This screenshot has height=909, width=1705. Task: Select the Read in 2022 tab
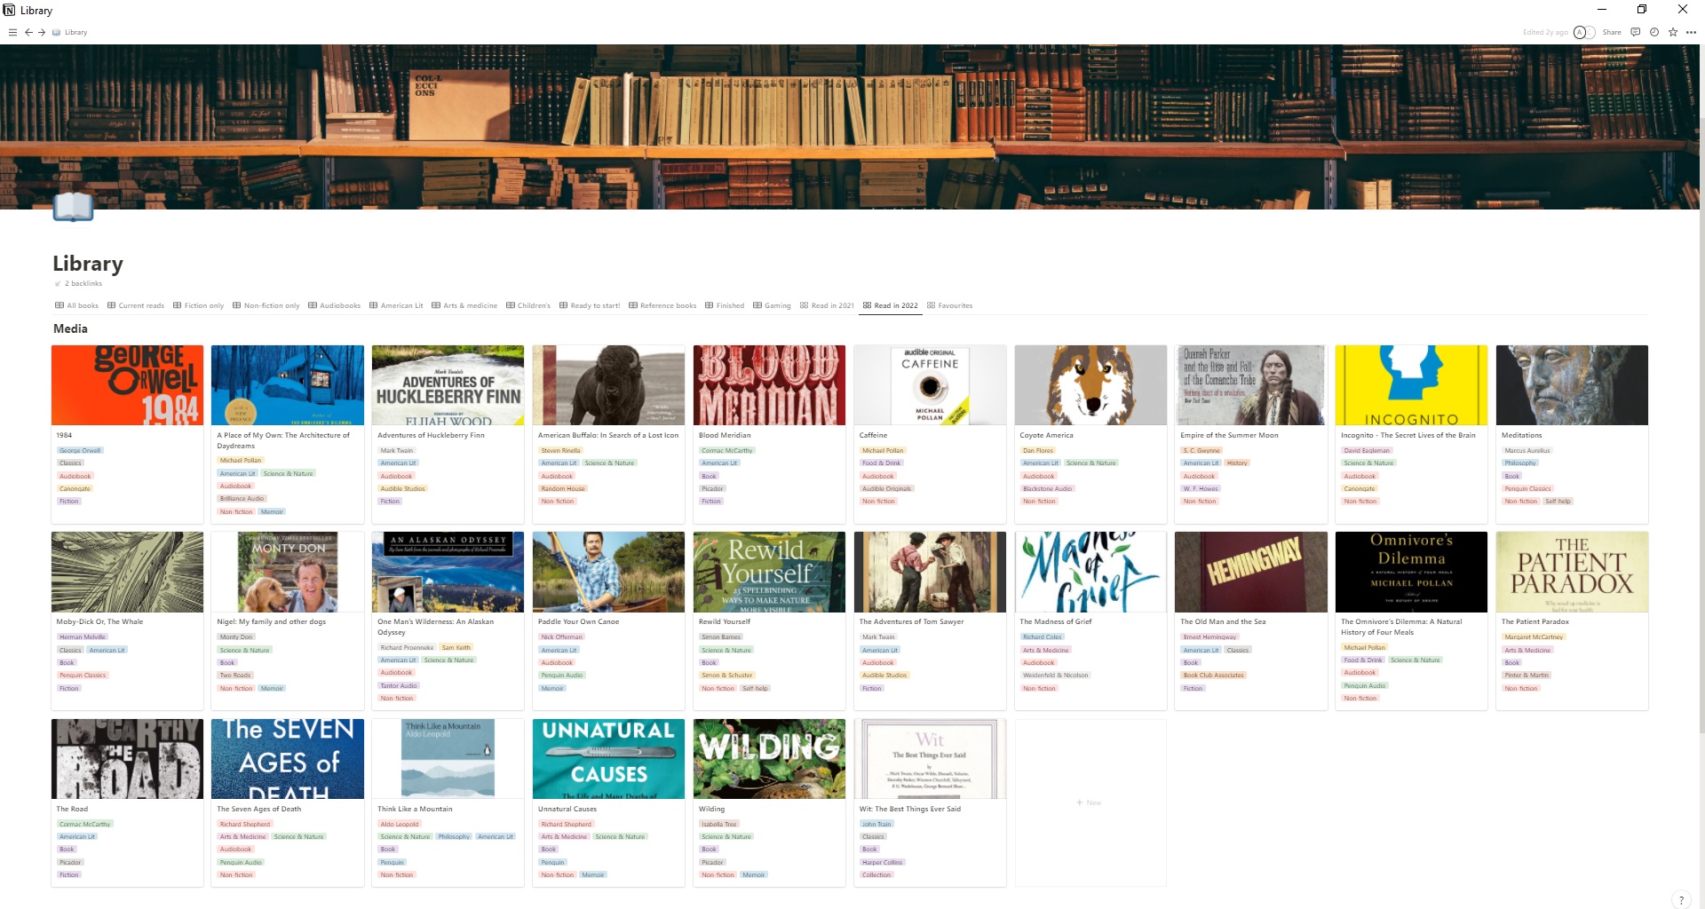891,305
